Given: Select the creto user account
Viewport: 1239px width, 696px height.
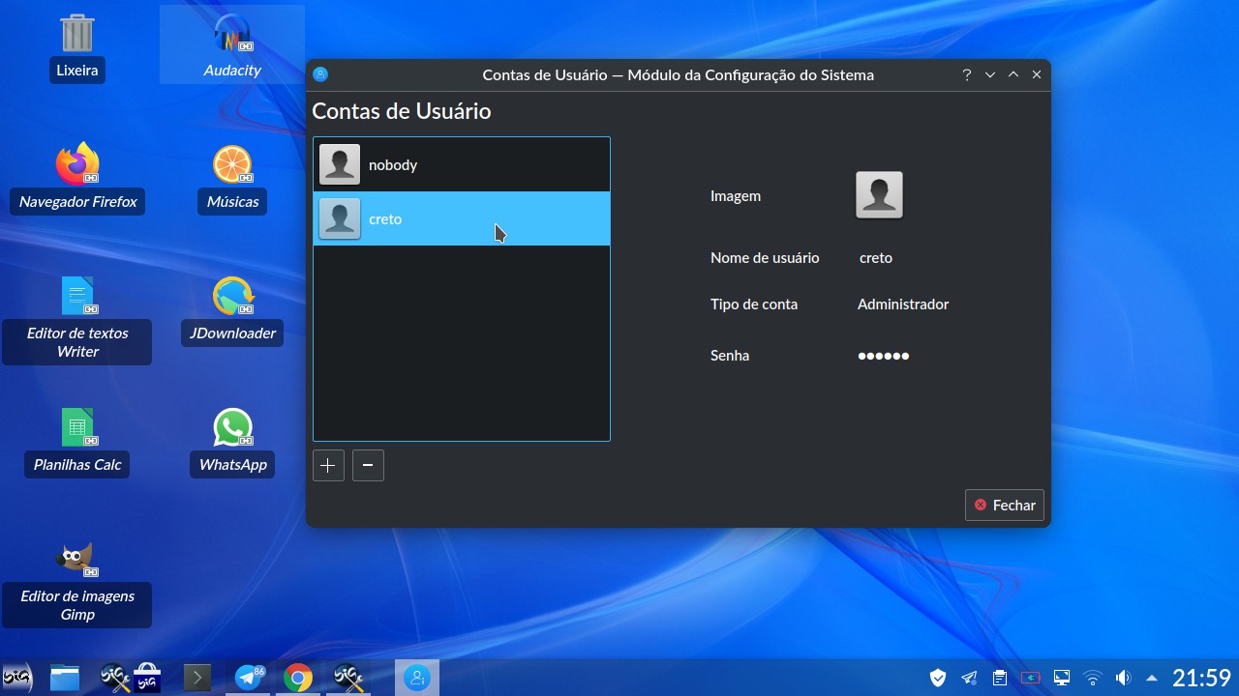Looking at the screenshot, I should [462, 218].
